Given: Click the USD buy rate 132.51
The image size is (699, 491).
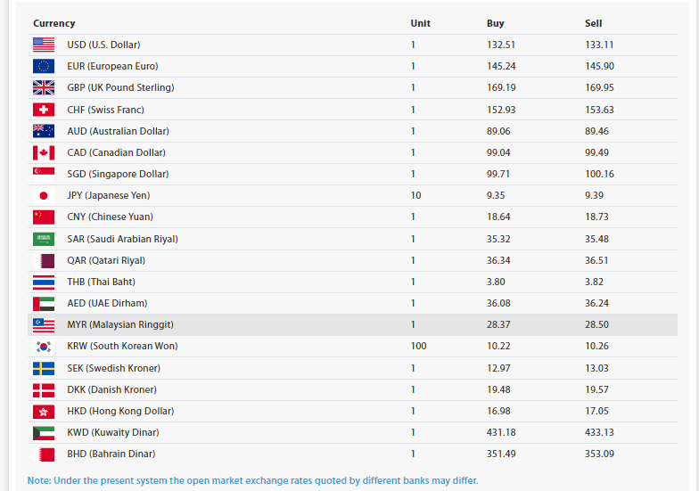Looking at the screenshot, I should (x=501, y=45).
